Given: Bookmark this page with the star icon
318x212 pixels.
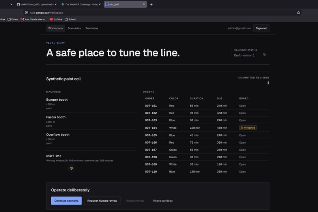Looking at the screenshot, I should [x=298, y=13].
